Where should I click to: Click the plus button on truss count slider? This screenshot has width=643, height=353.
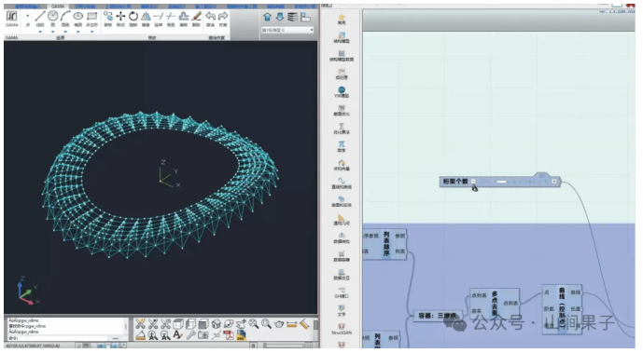click(554, 182)
